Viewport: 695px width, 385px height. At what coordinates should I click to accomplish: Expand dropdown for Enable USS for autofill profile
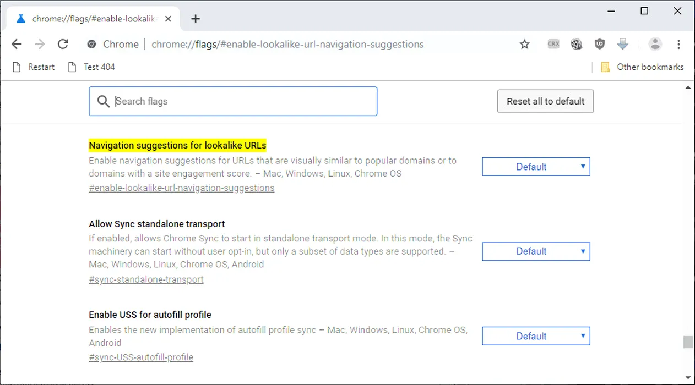(536, 336)
